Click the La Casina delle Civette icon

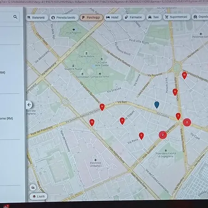[102, 59]
